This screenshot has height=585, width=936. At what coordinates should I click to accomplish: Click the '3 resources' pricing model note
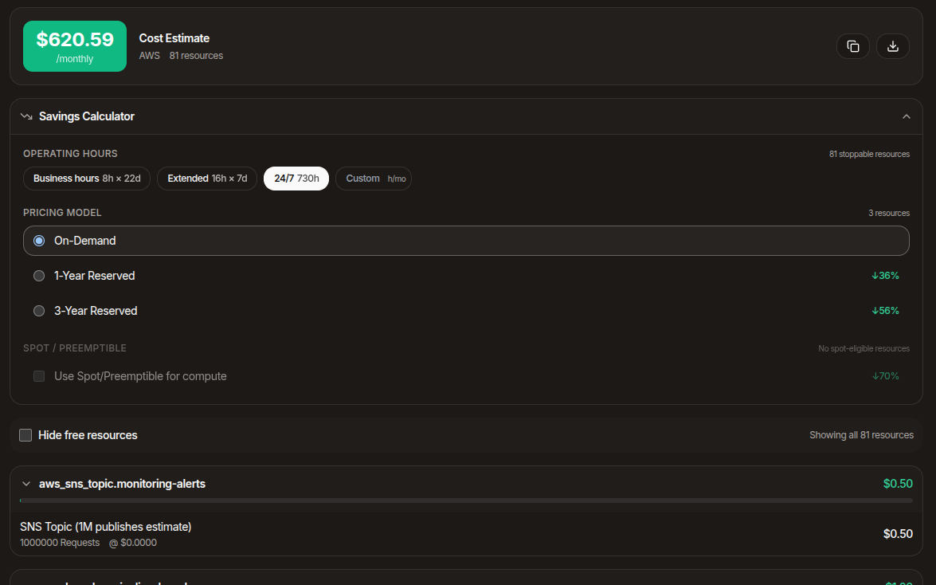889,214
